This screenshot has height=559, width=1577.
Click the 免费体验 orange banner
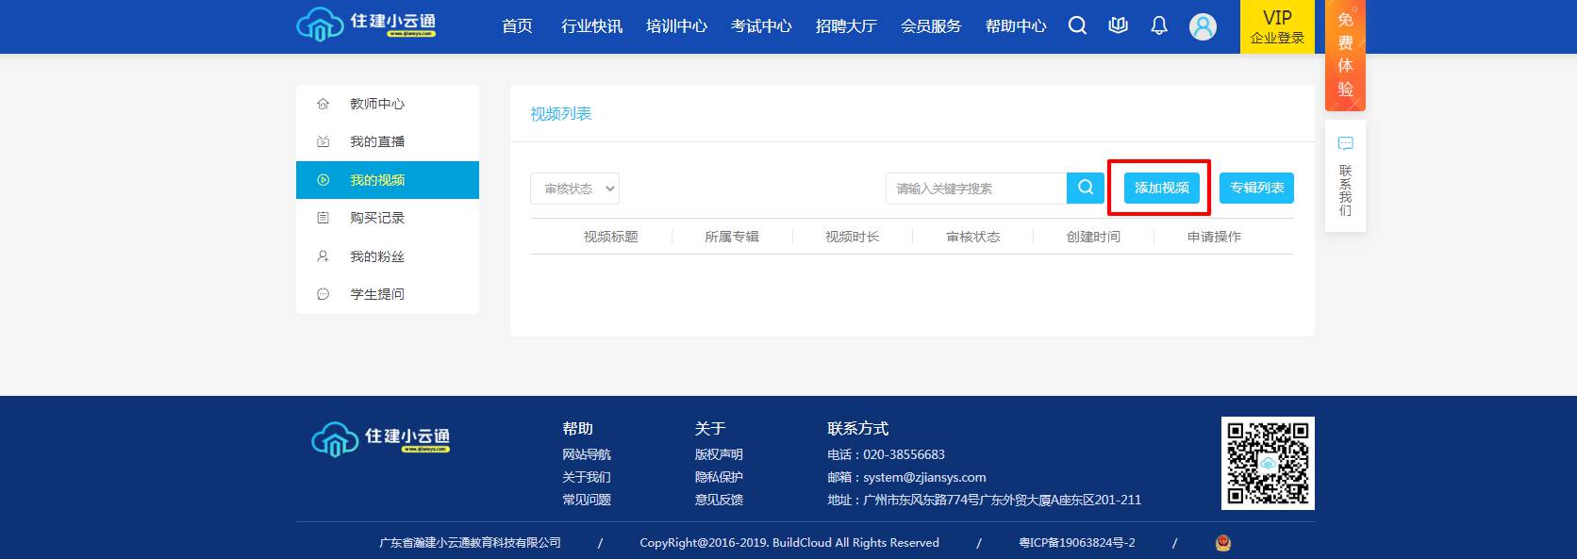tap(1345, 55)
